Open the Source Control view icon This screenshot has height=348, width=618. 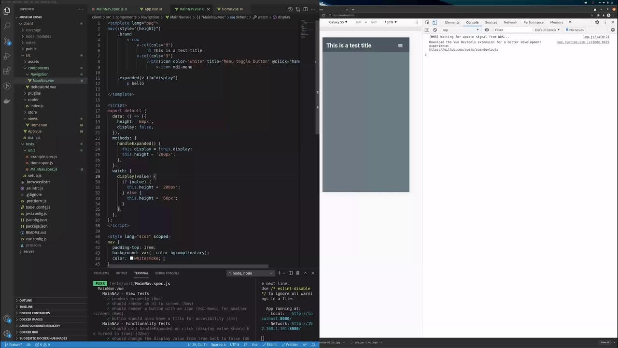point(7,41)
